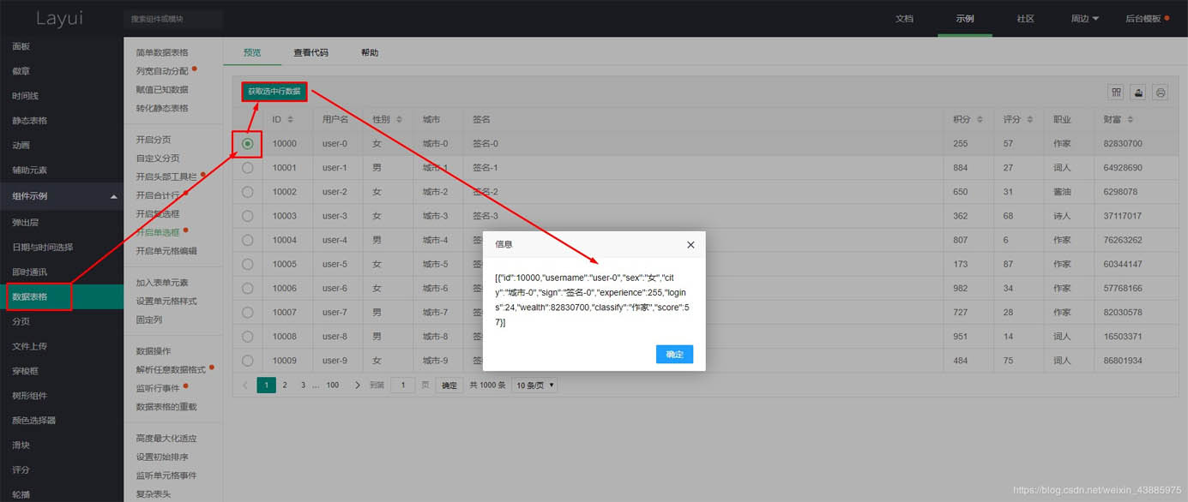Go to next page arrow
This screenshot has width=1188, height=502.
click(x=358, y=385)
